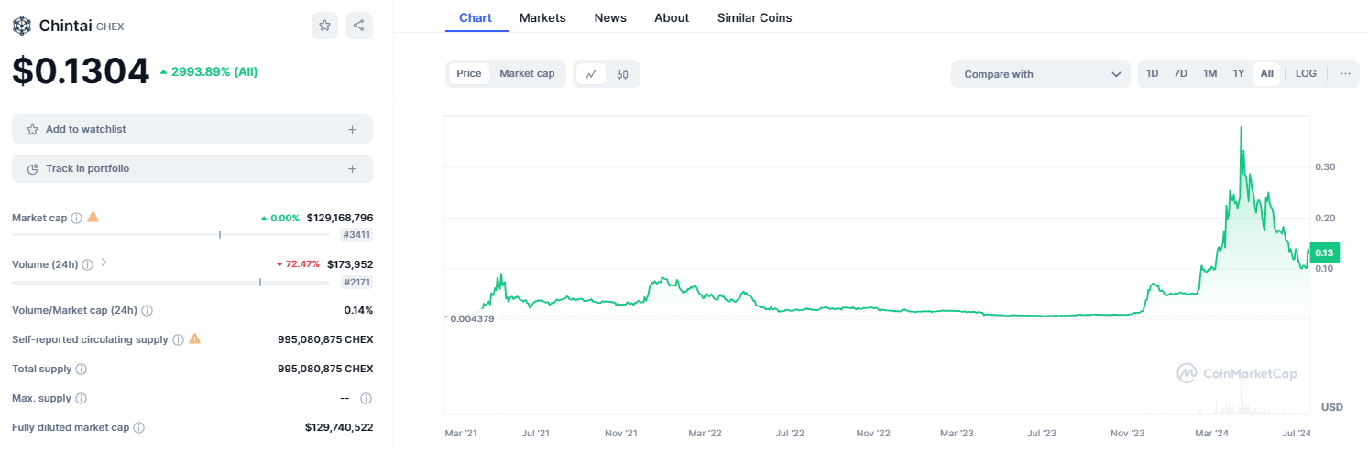
Task: Click Market cap orange warning icon
Action: tap(93, 218)
